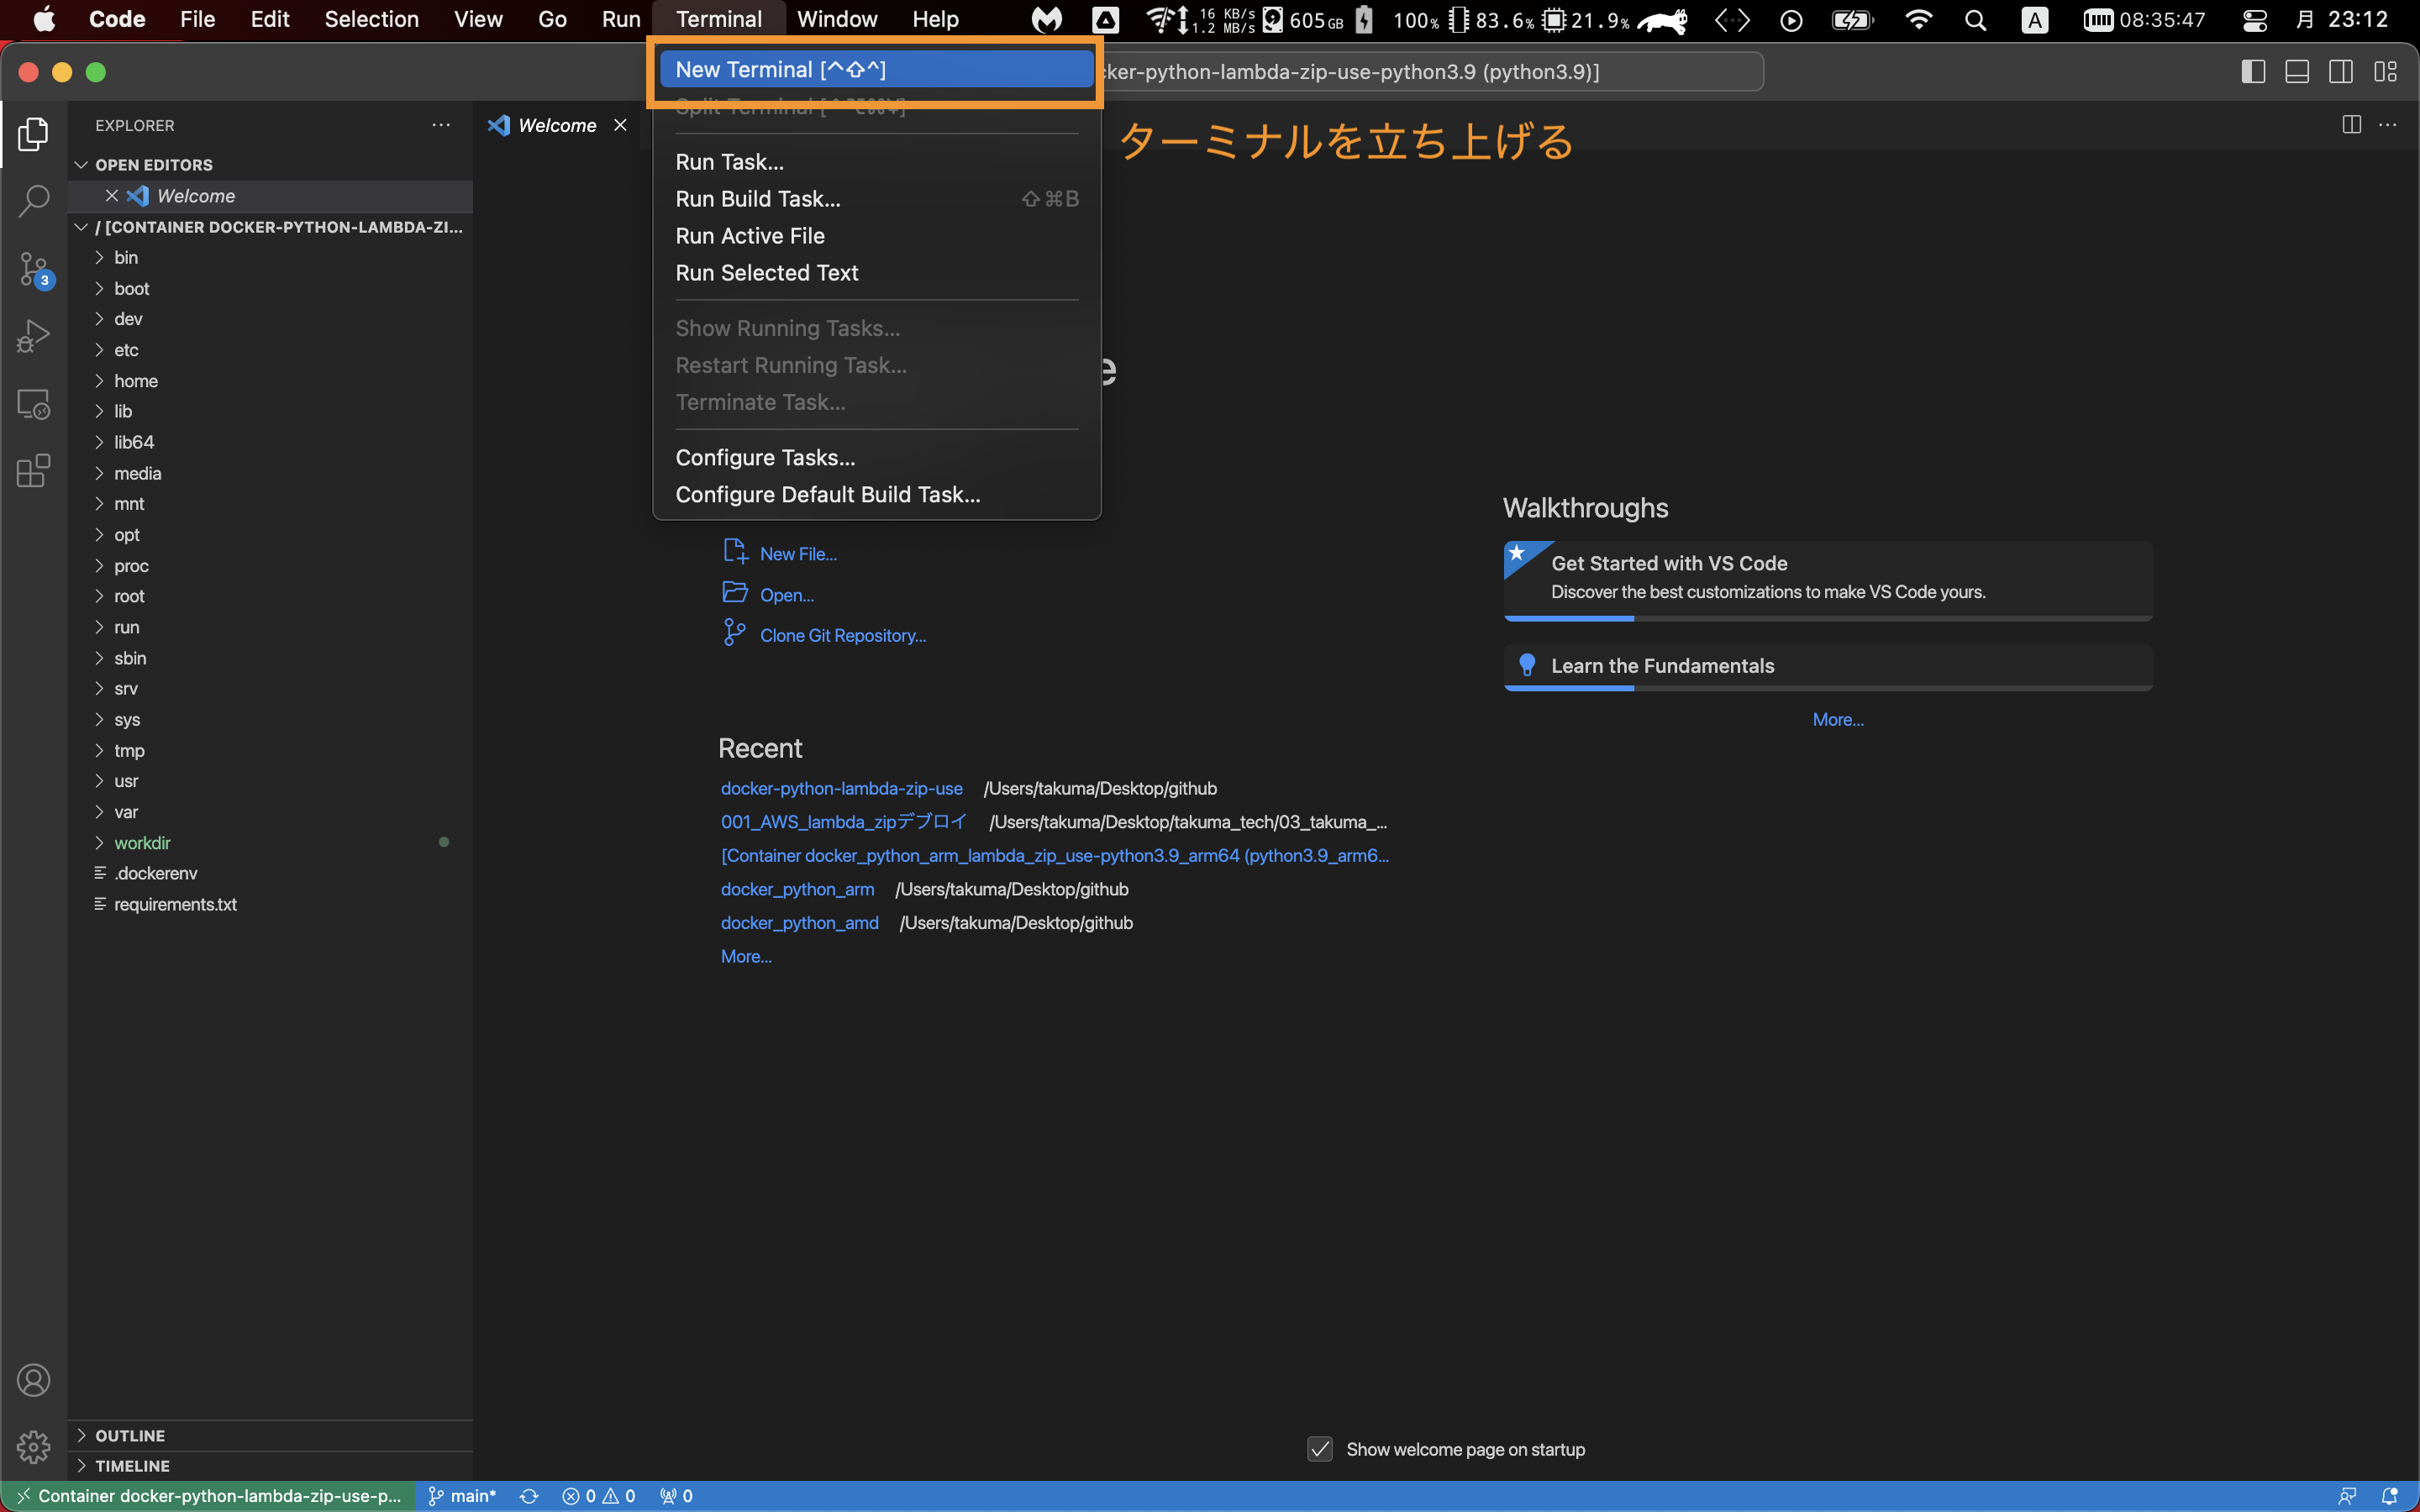Uncheck Show welcome page on startup
Screen dimensions: 2420x1512
pos(1320,1449)
